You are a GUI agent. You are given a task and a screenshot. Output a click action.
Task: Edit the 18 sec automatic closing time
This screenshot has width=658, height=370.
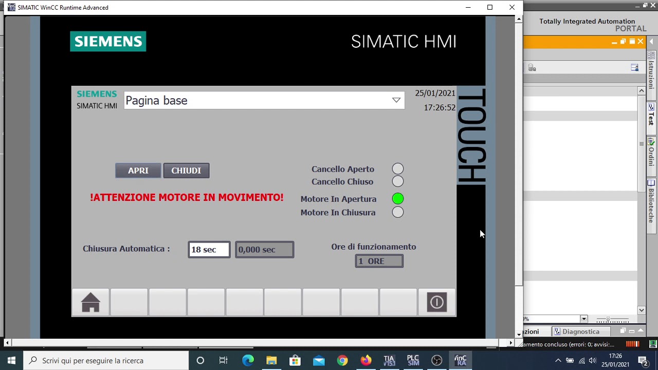click(209, 250)
